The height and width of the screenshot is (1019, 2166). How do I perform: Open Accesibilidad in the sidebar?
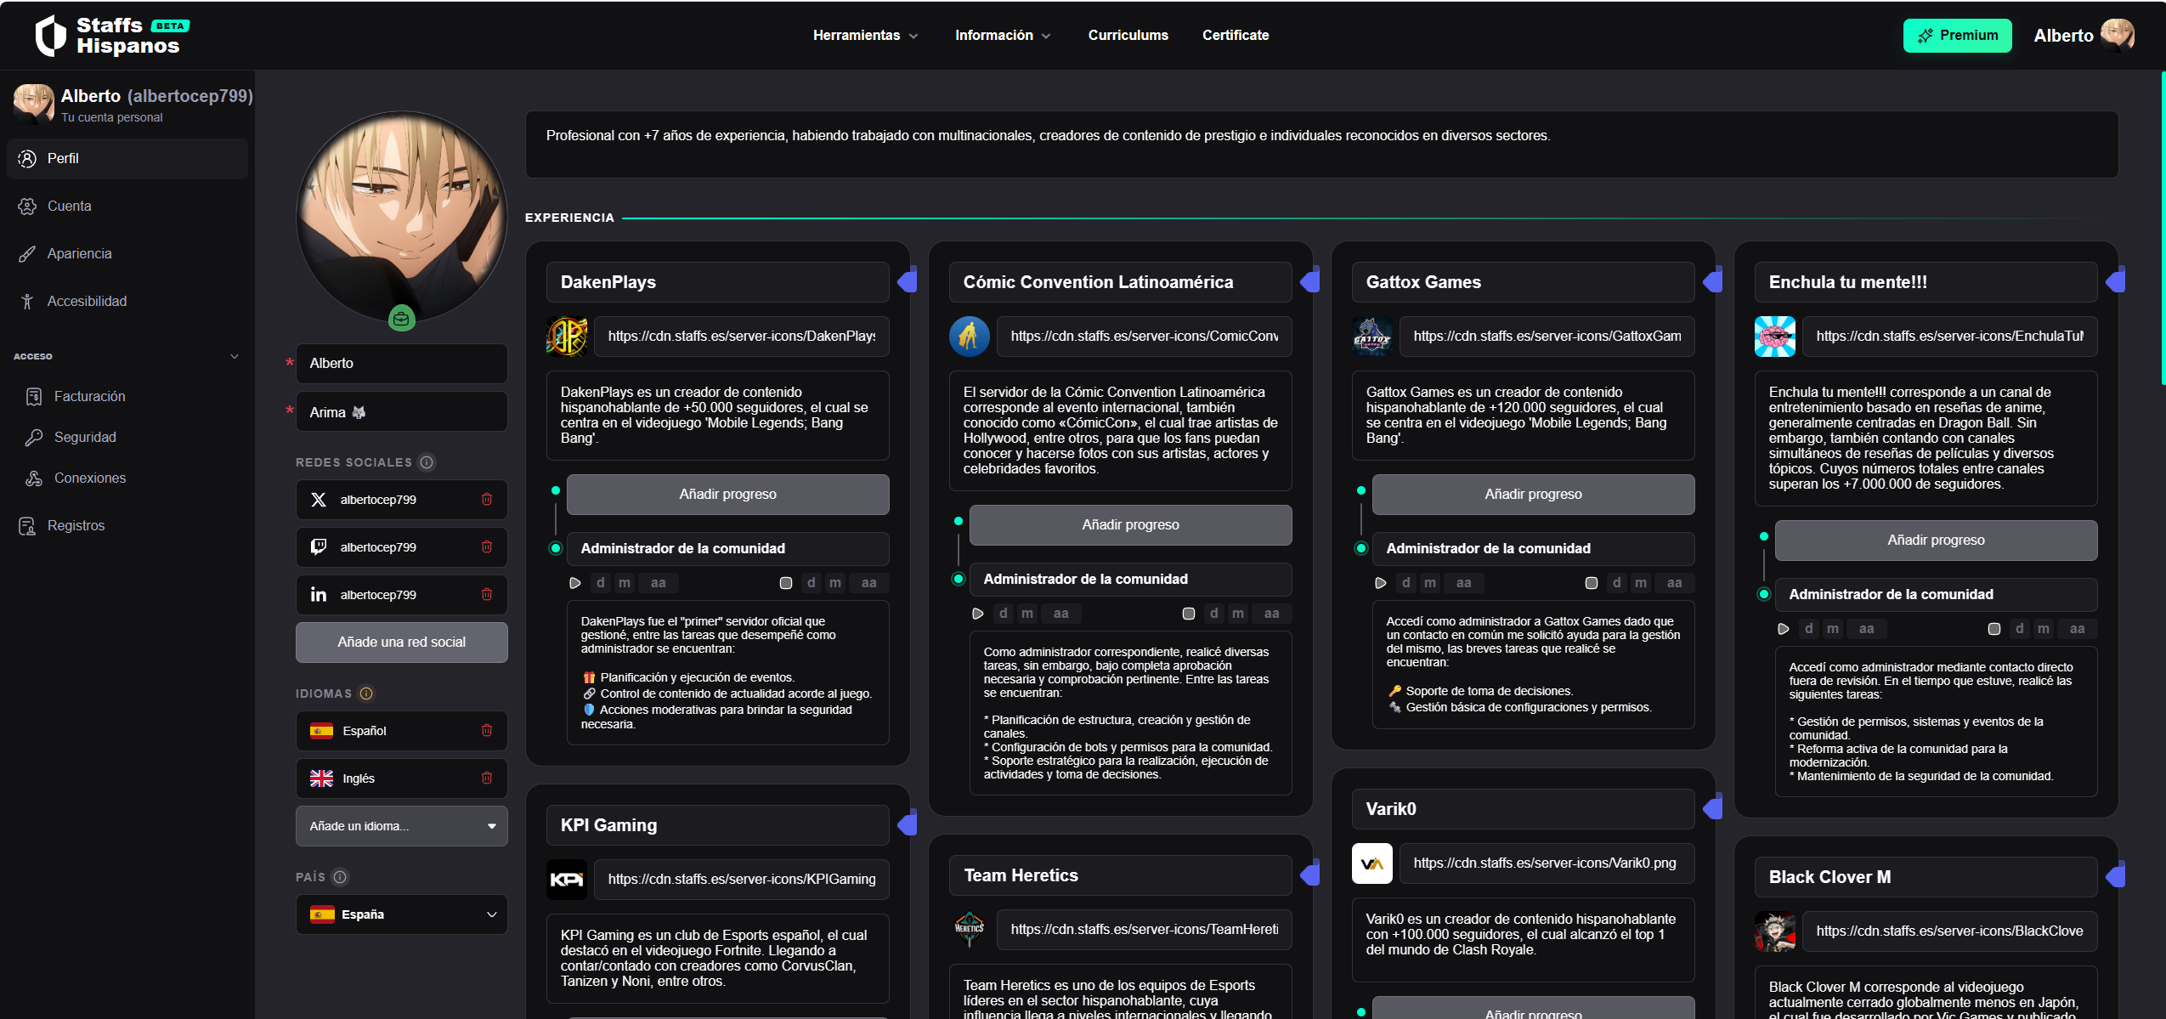(127, 302)
